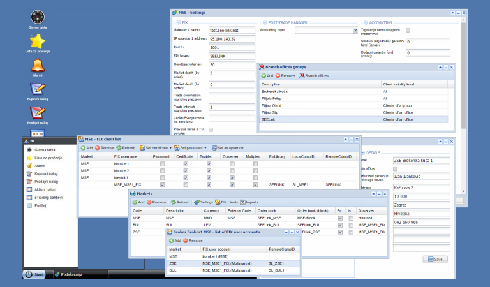Open Alarmi in start menu
Viewport: 490px width, 287px height.
(x=40, y=166)
